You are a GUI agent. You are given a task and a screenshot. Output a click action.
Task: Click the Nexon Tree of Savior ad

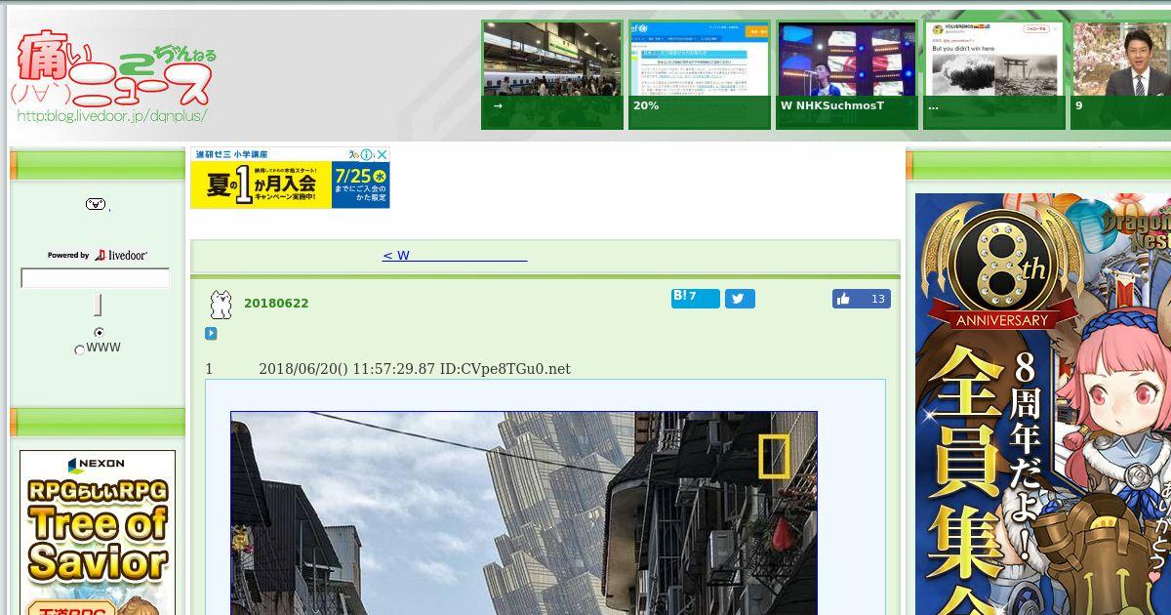tap(98, 532)
